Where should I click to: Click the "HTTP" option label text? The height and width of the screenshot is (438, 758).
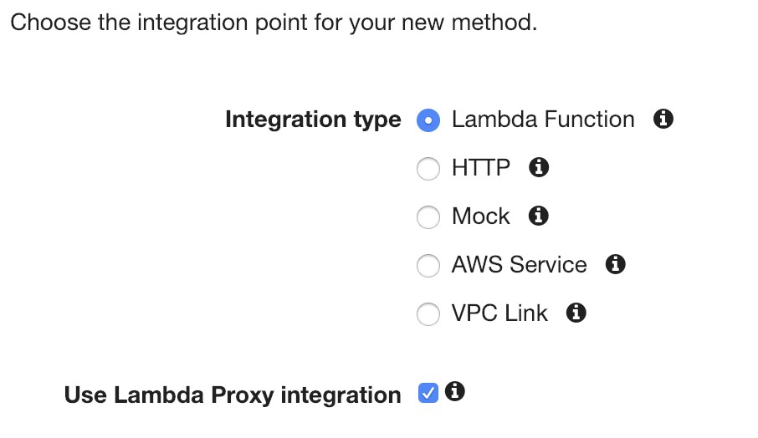pos(480,168)
